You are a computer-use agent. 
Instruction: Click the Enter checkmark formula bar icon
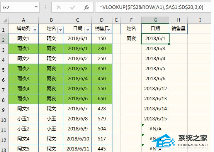click(x=73, y=7)
